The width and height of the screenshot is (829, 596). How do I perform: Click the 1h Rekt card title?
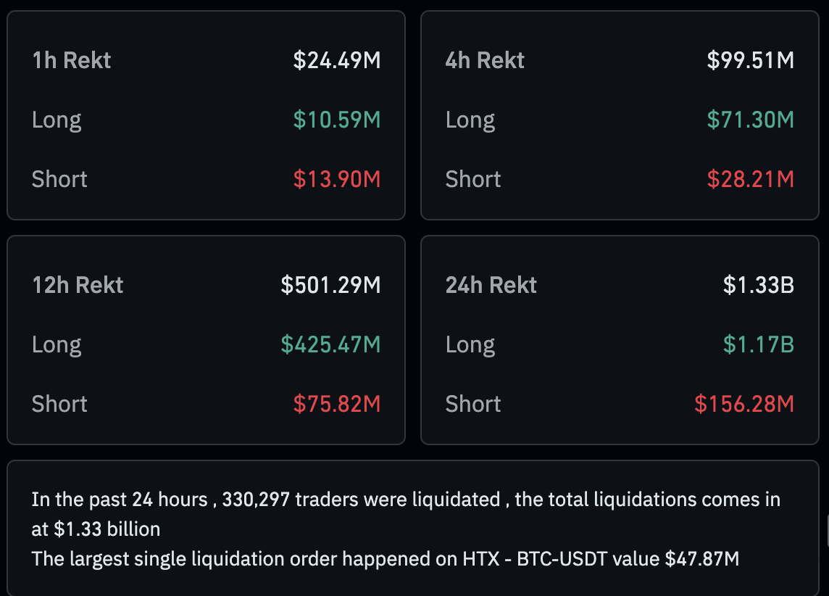pos(72,60)
